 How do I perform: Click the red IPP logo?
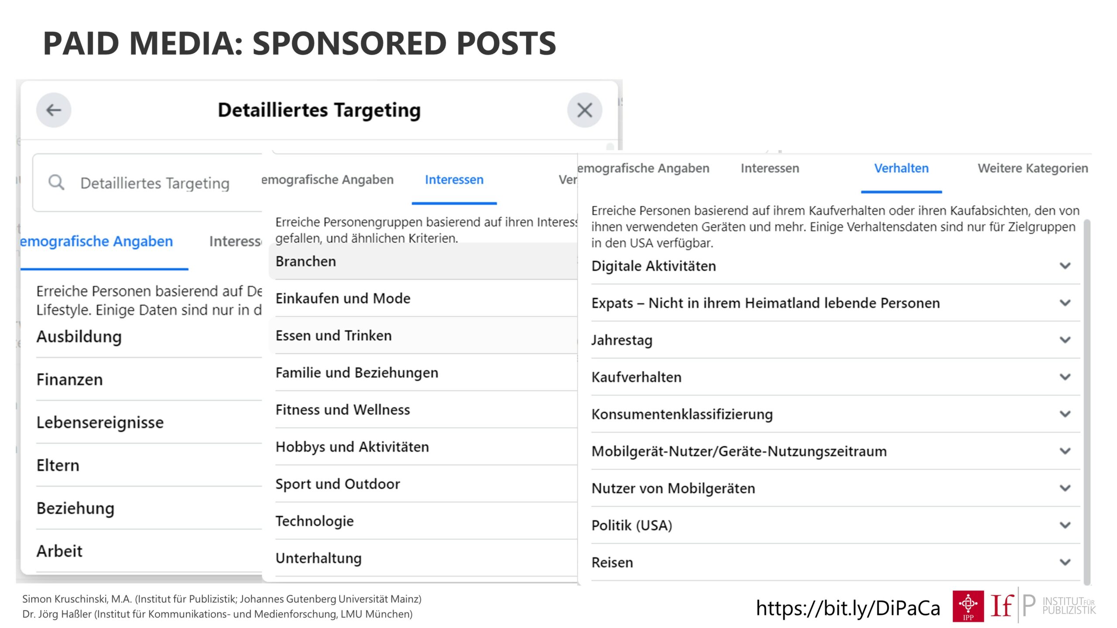pyautogui.click(x=968, y=606)
